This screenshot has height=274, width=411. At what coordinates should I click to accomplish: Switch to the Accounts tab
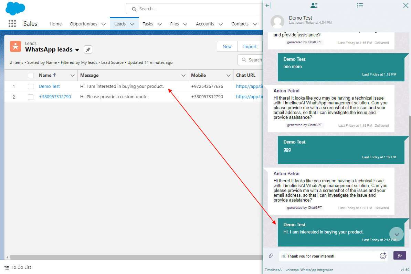pos(205,24)
